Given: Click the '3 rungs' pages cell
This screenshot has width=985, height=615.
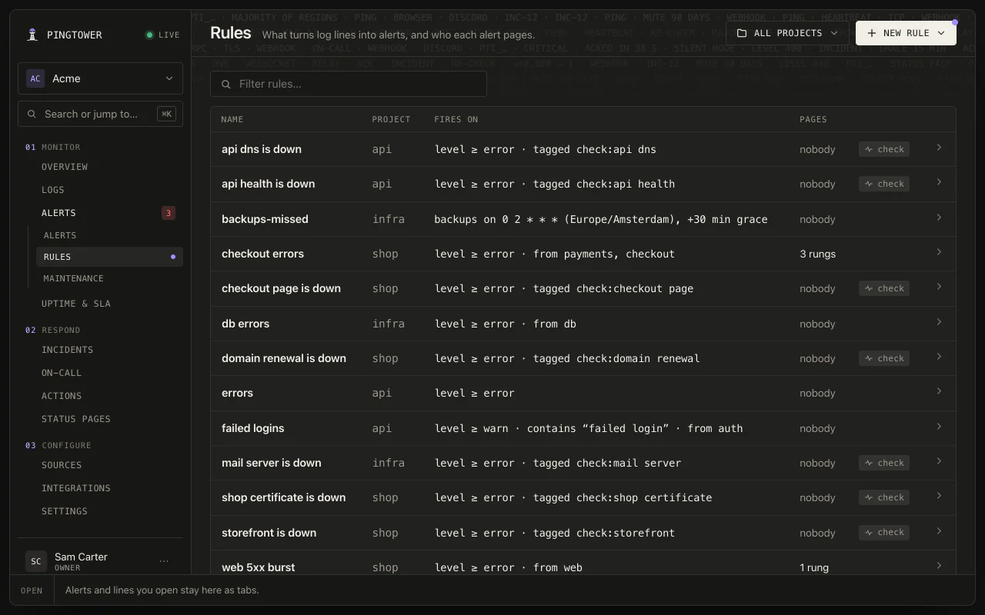Looking at the screenshot, I should pyautogui.click(x=817, y=254).
